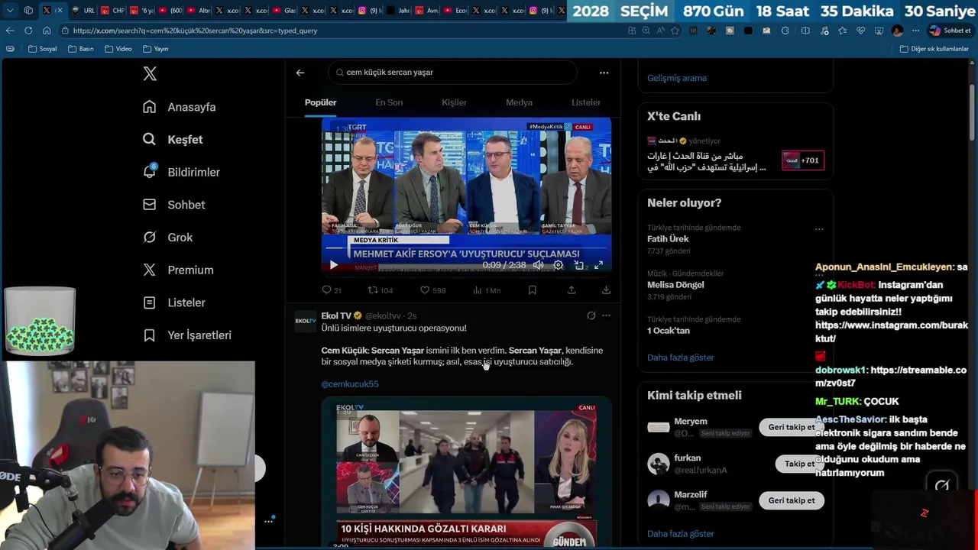Viewport: 978px width, 550px height.
Task: Switch to Medya tab
Action: [x=519, y=102]
